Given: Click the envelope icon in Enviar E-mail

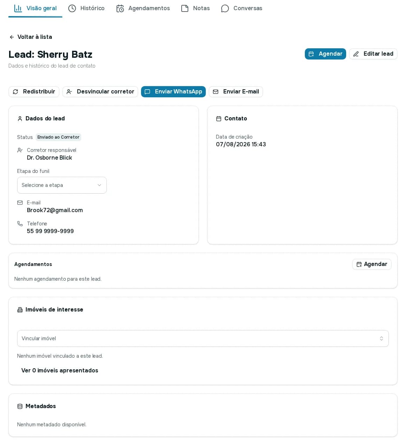Looking at the screenshot, I should tap(216, 92).
